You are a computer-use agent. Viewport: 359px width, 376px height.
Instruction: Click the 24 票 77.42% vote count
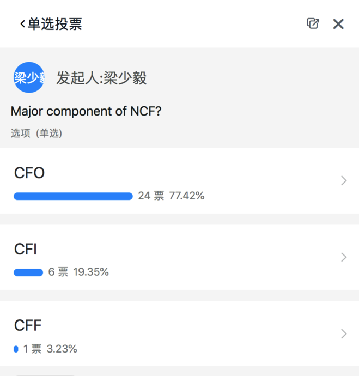coord(171,196)
